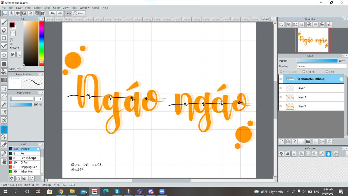Toggle the Protect Alpha checkbox
Screen dimensions: 348x196
(x=281, y=72)
